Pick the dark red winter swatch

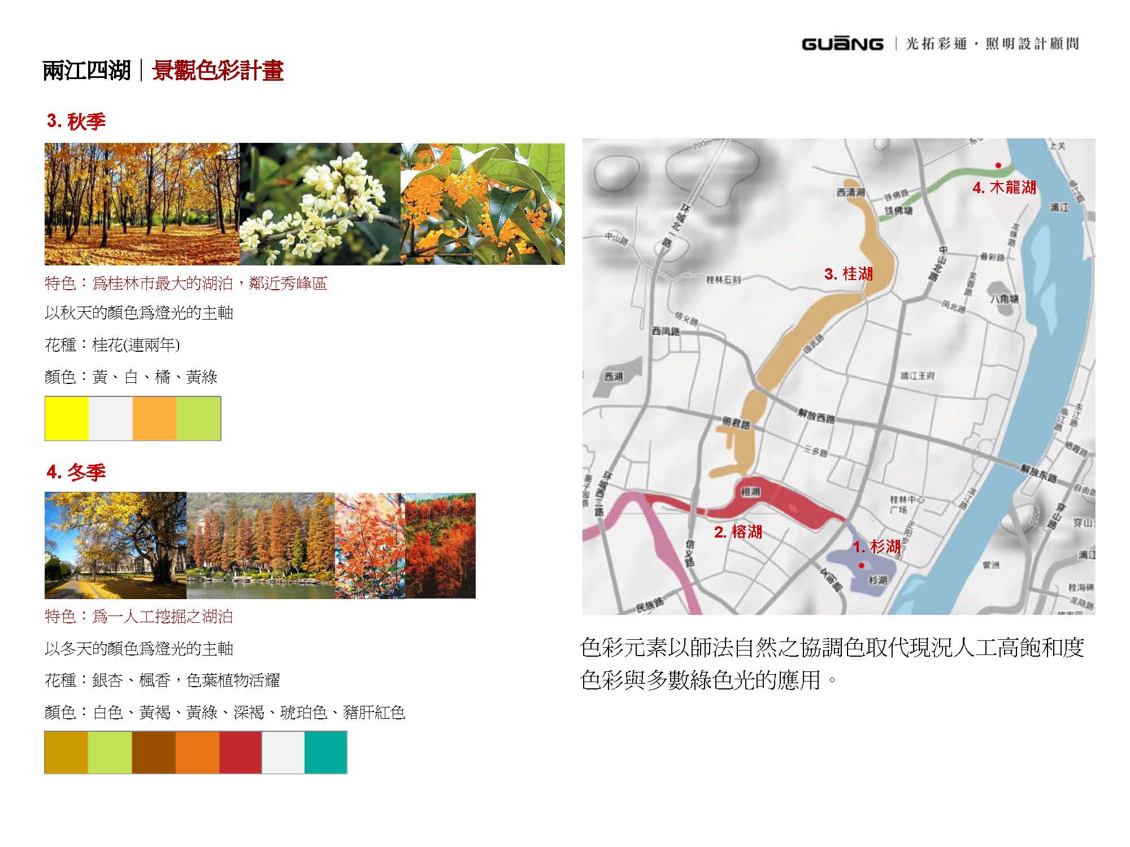240,752
